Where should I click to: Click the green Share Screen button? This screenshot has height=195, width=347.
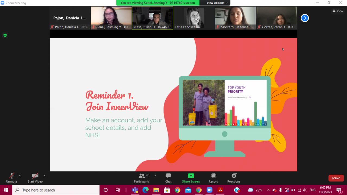tap(191, 178)
